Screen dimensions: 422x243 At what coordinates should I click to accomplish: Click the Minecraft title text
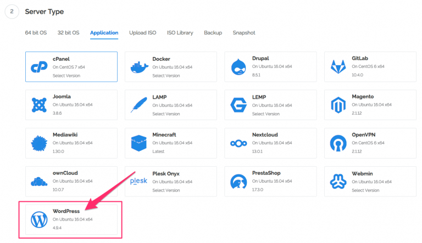pos(164,135)
